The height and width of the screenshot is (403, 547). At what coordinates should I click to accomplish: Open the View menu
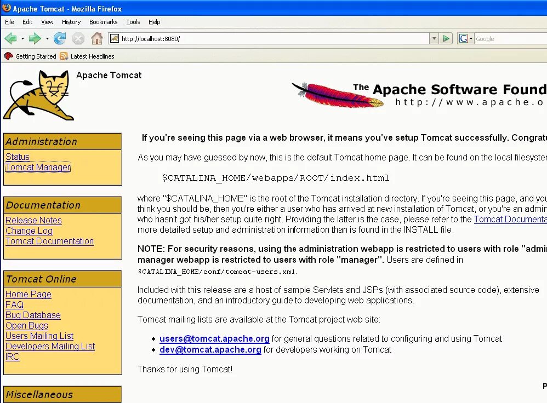pyautogui.click(x=47, y=22)
